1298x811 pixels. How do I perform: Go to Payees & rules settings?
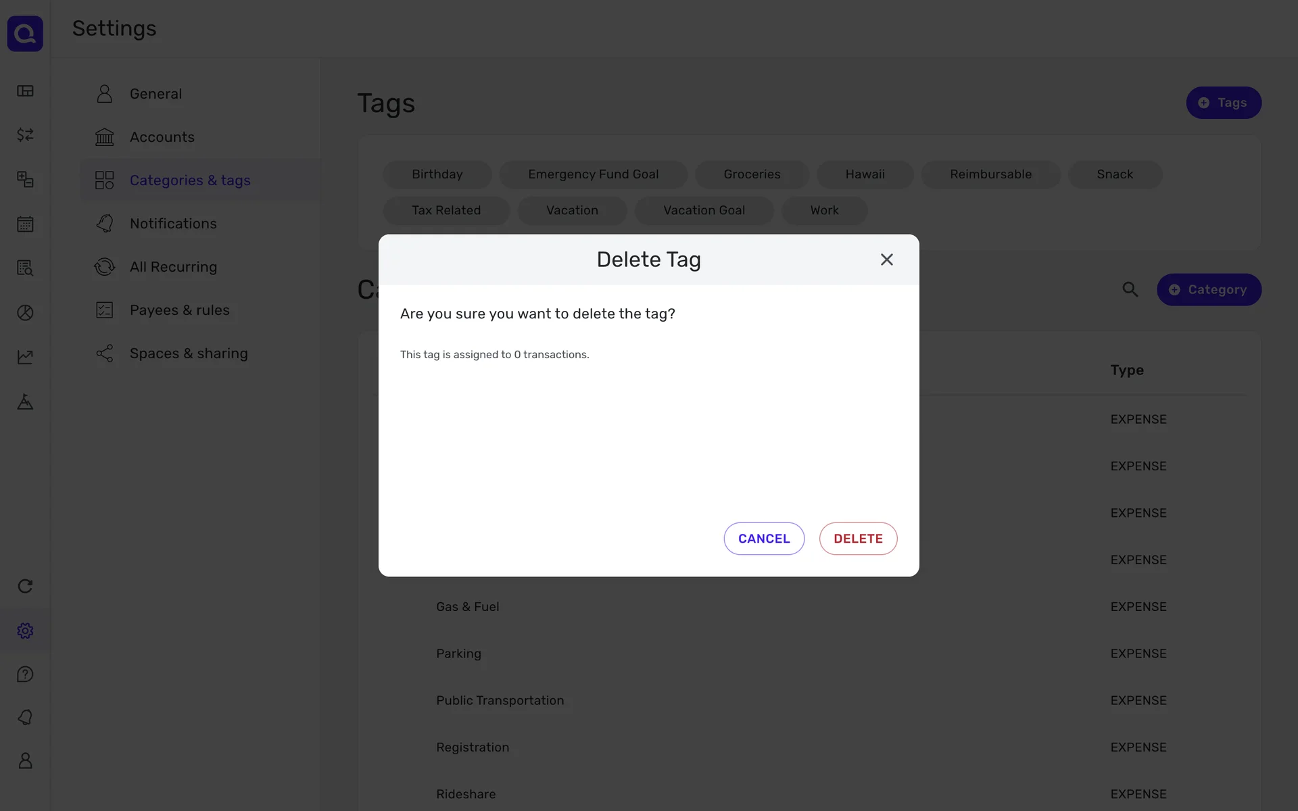pyautogui.click(x=179, y=310)
